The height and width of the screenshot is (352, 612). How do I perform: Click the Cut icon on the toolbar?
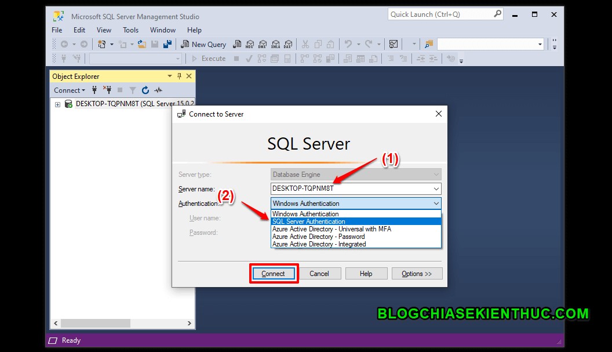pos(305,44)
